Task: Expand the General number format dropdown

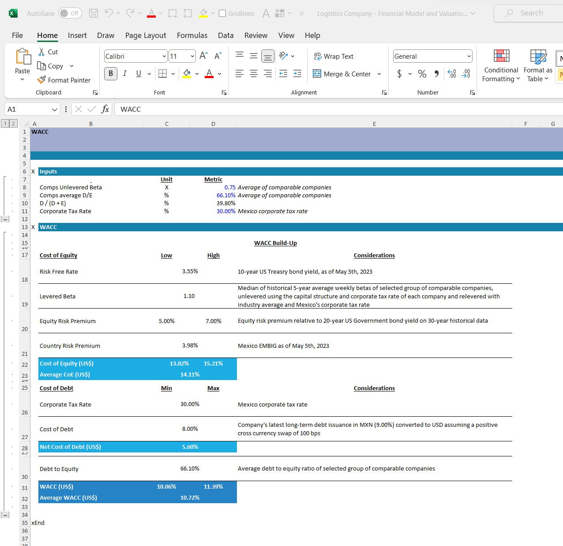Action: coord(469,56)
